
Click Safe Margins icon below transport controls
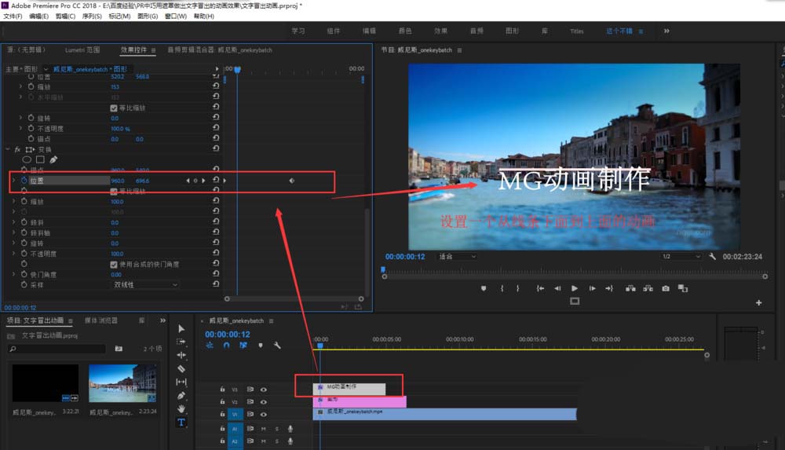point(575,301)
